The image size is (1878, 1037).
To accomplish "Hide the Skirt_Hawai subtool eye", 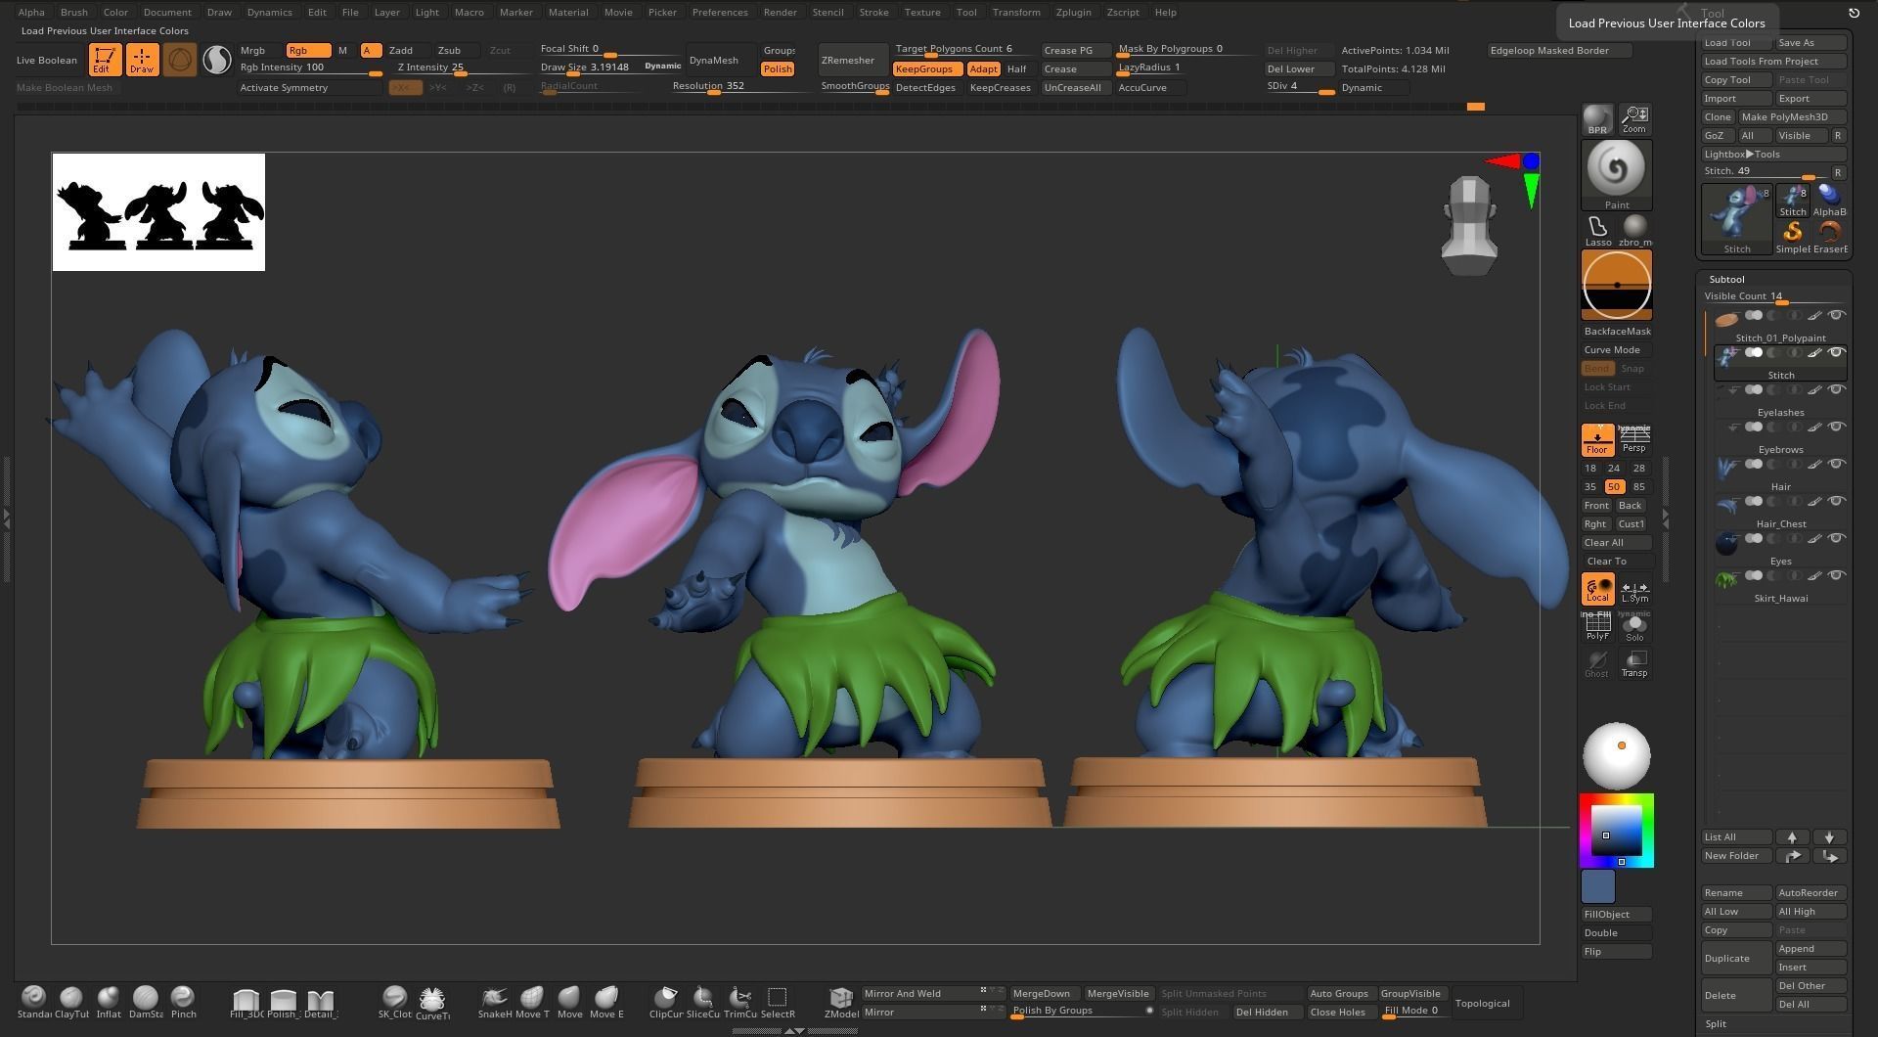I will pyautogui.click(x=1836, y=575).
